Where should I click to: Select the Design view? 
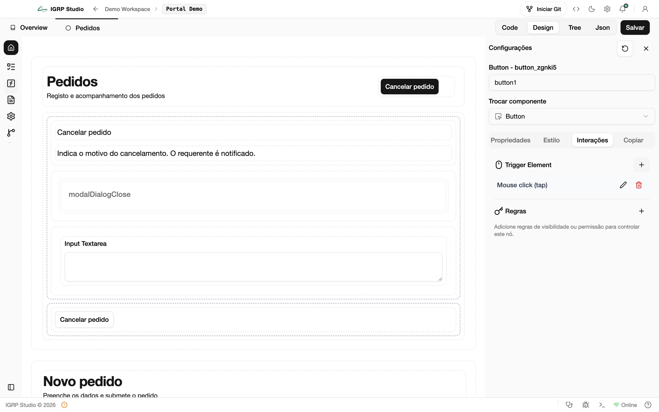pos(543,28)
